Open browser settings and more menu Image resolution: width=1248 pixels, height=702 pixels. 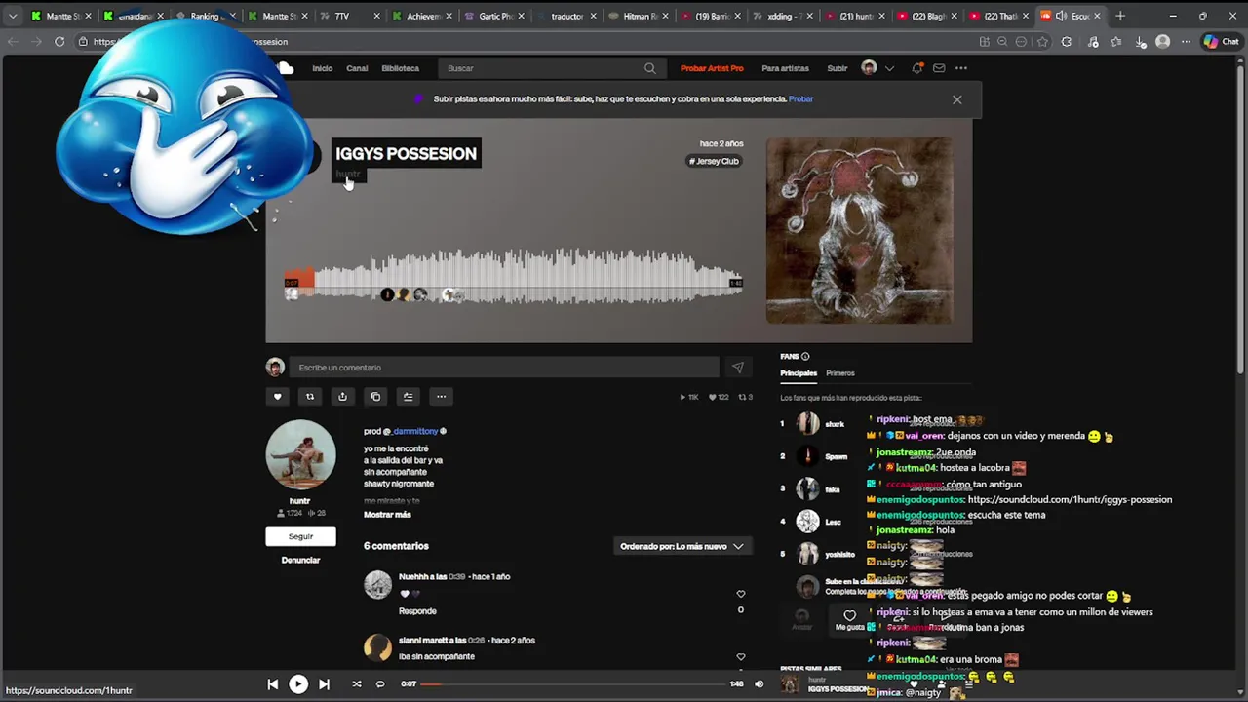[1186, 42]
